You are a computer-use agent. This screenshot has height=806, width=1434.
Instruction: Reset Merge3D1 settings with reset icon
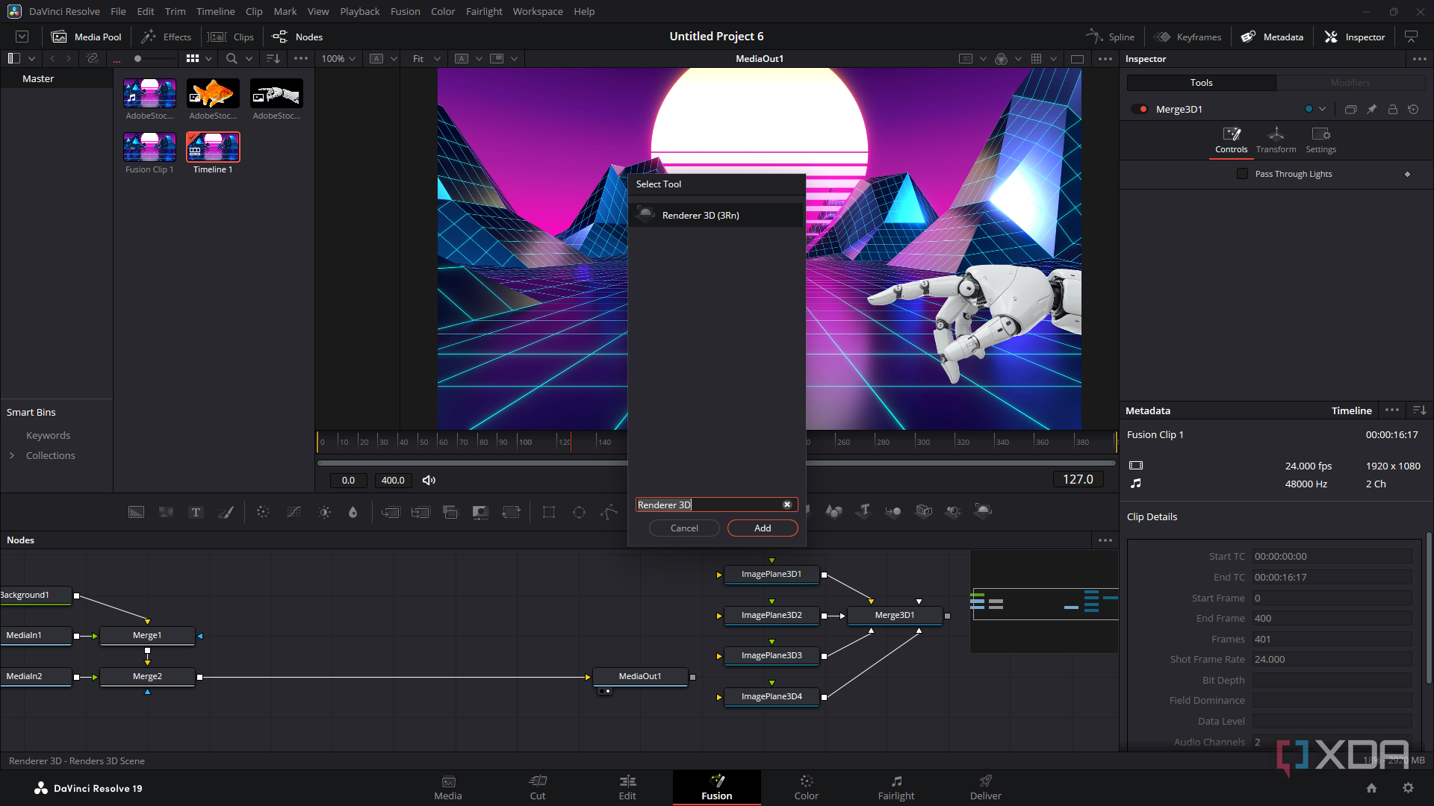(1413, 109)
